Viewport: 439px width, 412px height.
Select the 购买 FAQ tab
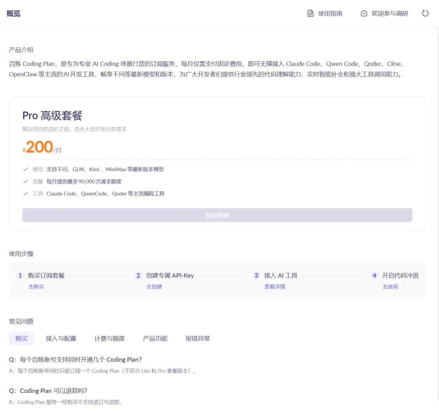[22, 338]
